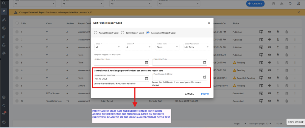Image resolution: width=305 pixels, height=128 pixels.
Task: Open calendar picker for Parent Access End Date
Action: pos(204,77)
